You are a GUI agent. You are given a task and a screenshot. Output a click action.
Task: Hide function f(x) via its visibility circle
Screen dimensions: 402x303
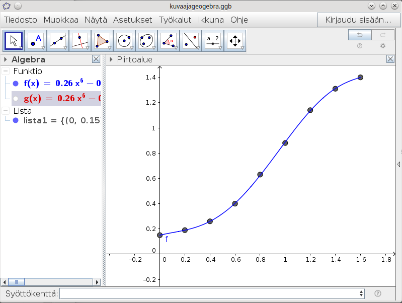(16, 84)
